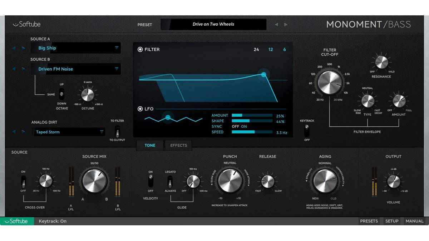
Task: Click the Glide time knob
Action: [193, 181]
